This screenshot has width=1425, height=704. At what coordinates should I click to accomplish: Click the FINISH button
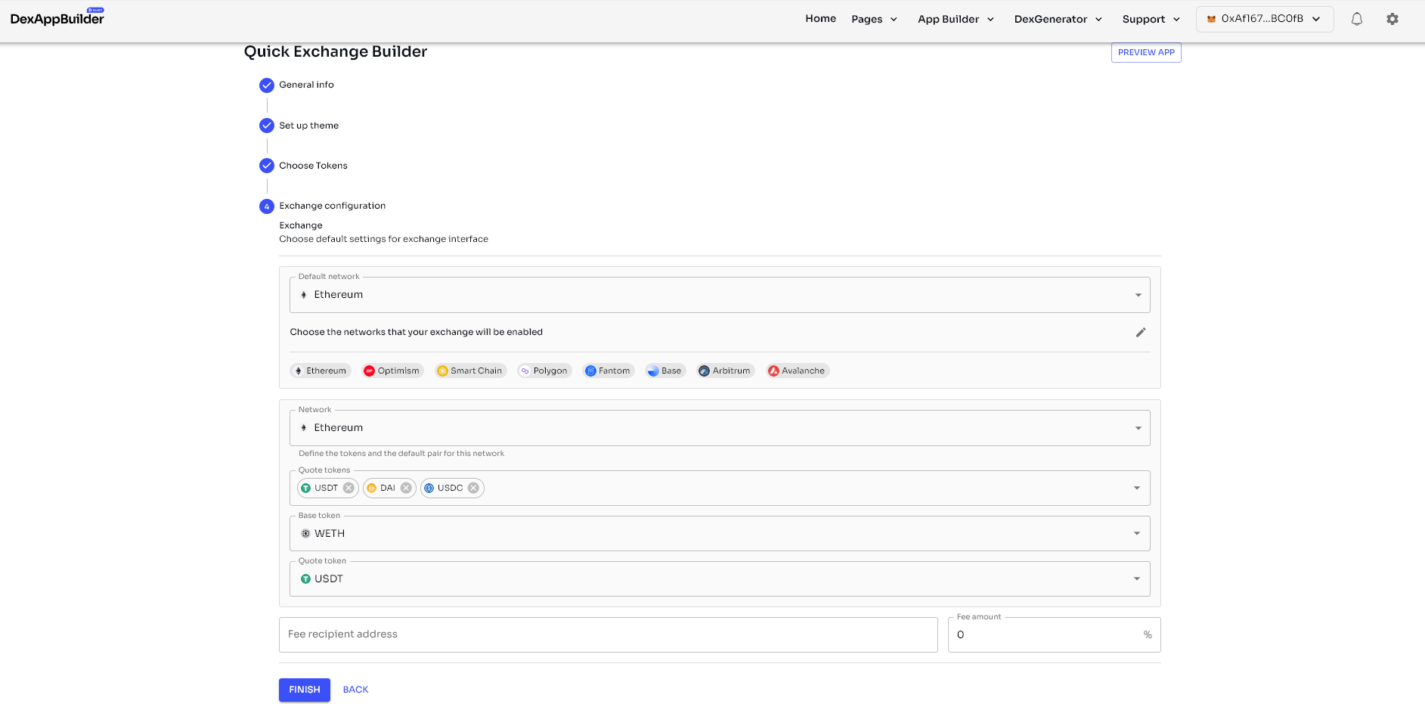click(304, 690)
